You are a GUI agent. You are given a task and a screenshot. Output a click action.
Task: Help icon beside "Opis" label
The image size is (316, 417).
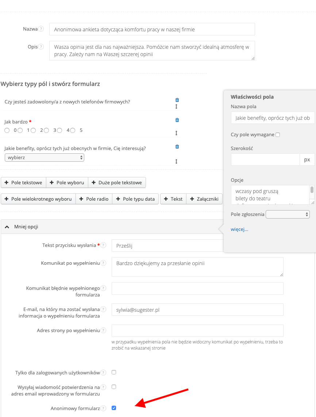coord(41,47)
